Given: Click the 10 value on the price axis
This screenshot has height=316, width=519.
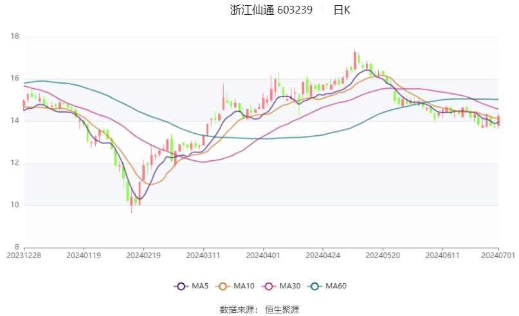Looking at the screenshot, I should coord(15,205).
